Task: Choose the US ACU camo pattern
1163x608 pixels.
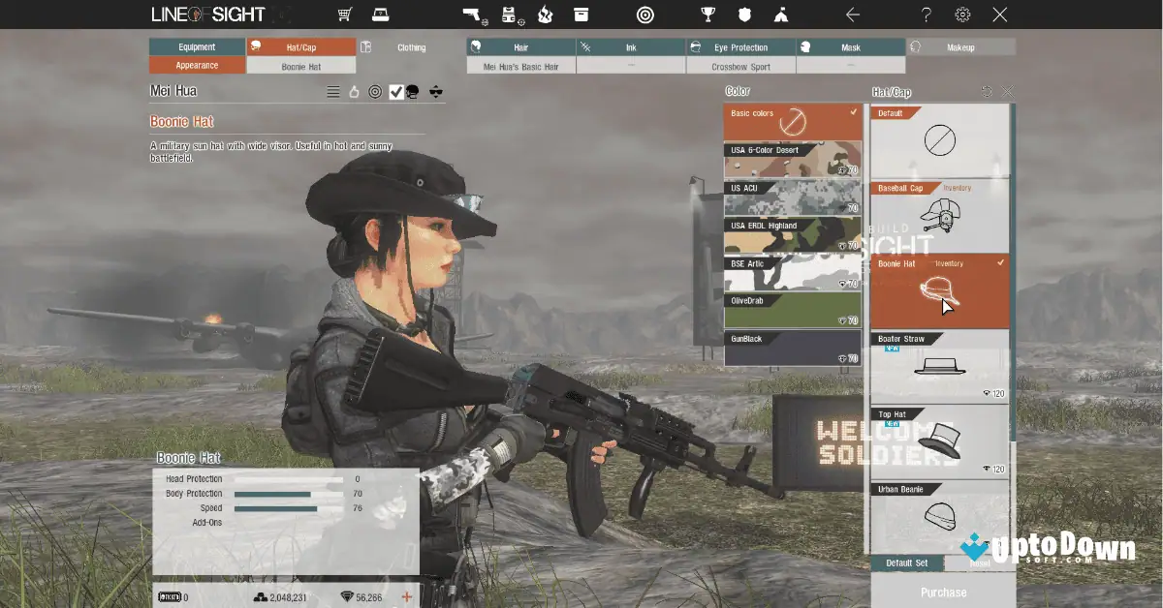Action: pos(792,196)
